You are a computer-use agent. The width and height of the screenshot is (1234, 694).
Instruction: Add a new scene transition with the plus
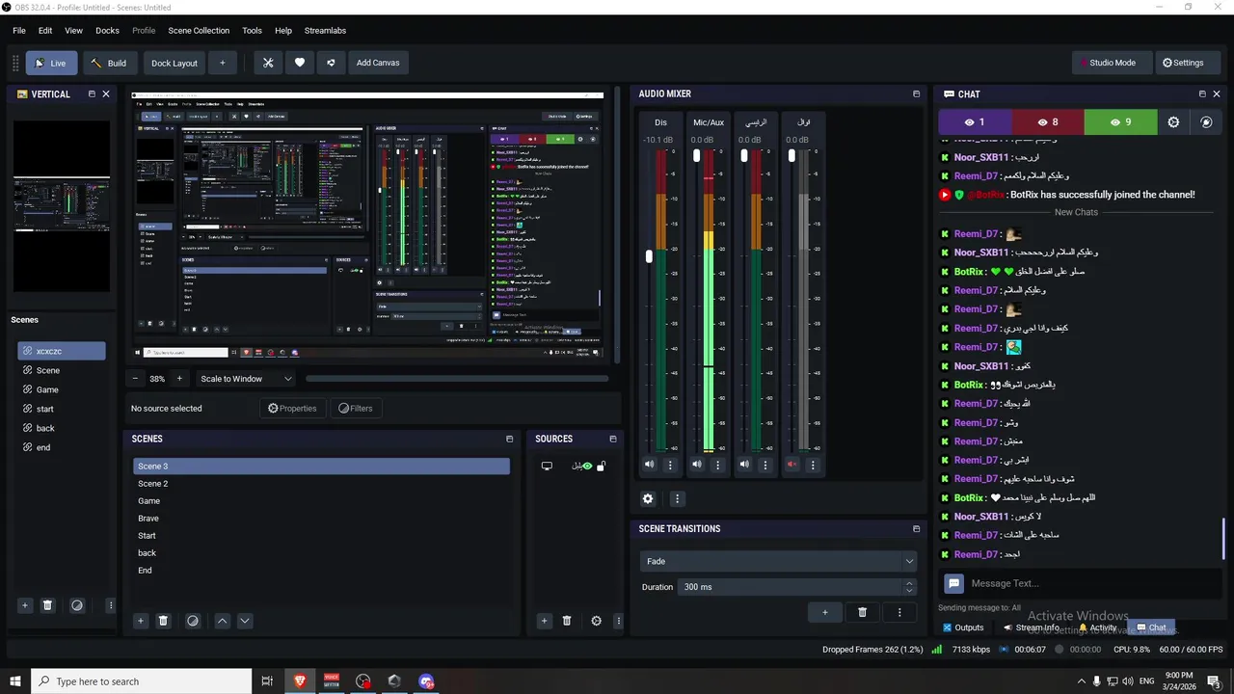coord(824,612)
